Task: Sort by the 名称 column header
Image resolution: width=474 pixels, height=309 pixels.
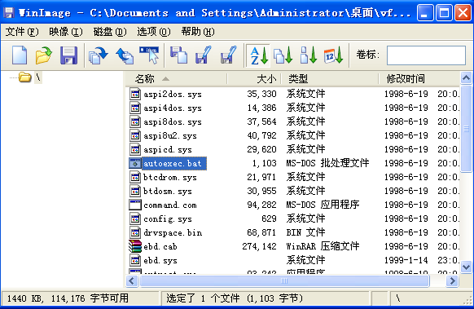Action: (x=176, y=79)
